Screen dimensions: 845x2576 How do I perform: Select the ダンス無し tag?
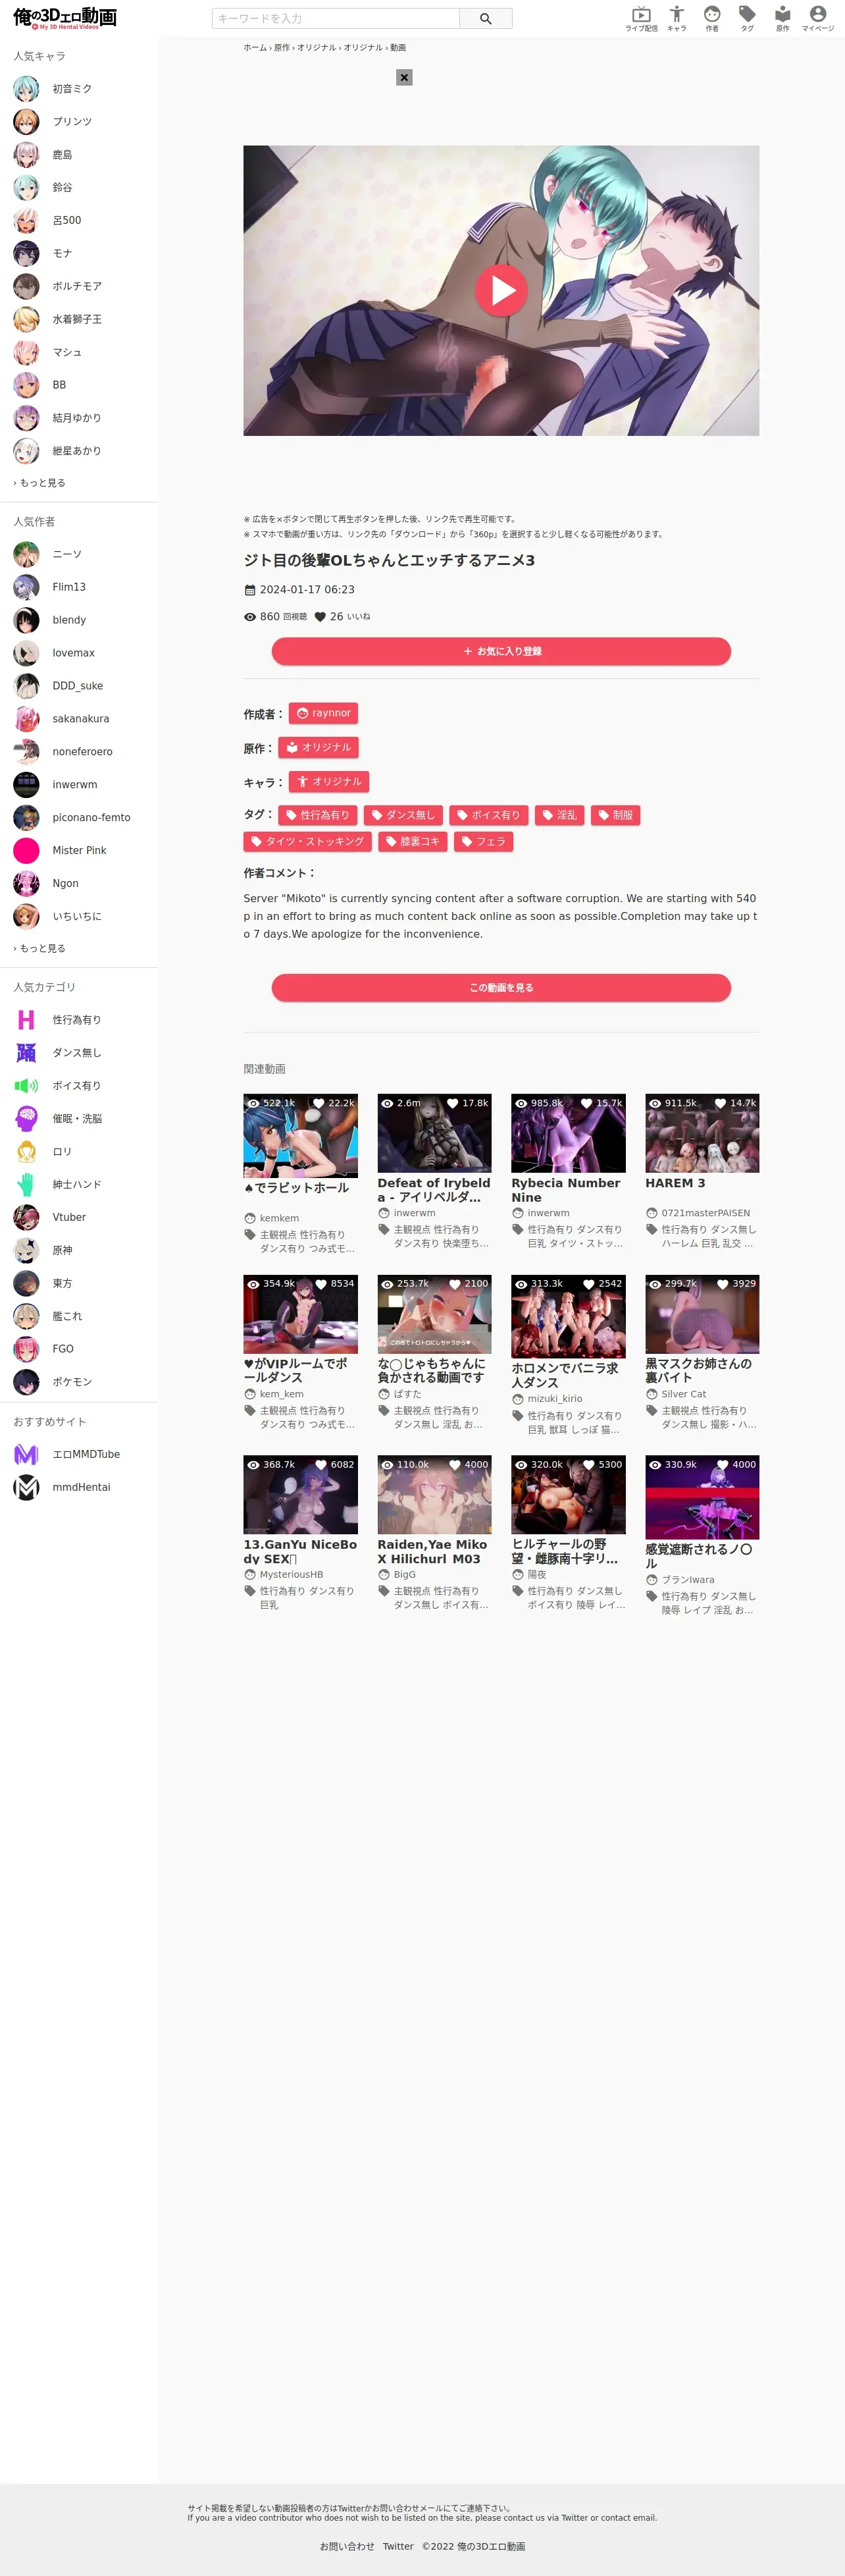point(403,815)
